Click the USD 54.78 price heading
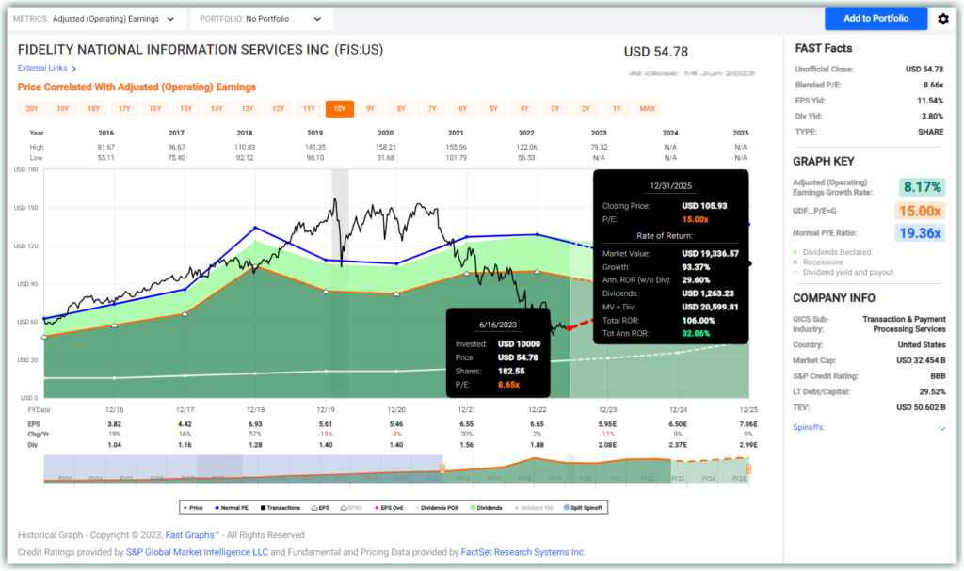Image resolution: width=964 pixels, height=571 pixels. (656, 52)
